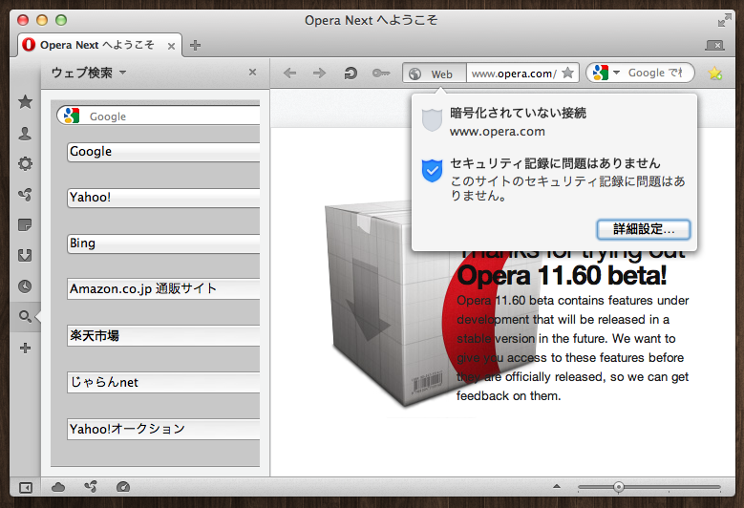744x508 pixels.
Task: Click the 詳細設定... button
Action: [644, 229]
